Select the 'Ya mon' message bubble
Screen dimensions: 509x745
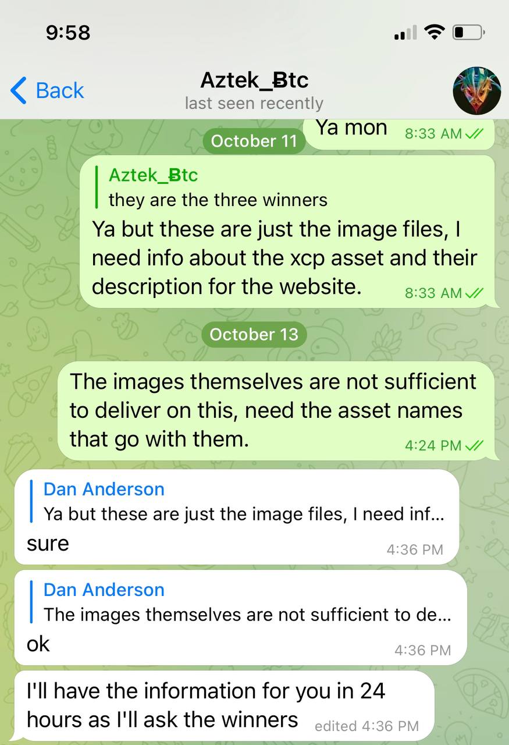[405, 130]
